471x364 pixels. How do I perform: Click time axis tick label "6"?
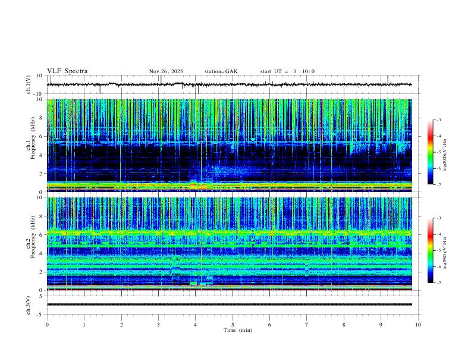[x=270, y=325]
